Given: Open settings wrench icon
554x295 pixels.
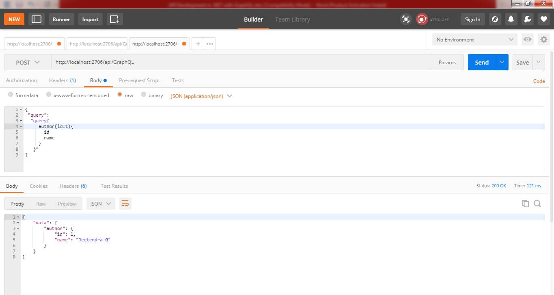Looking at the screenshot, I should tap(527, 19).
